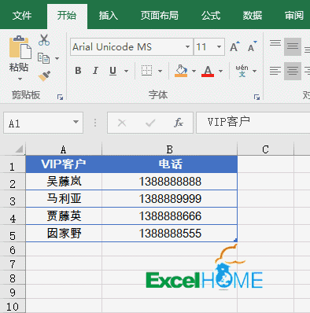Click the formula bar options dots handle
The height and width of the screenshot is (313, 310).
coord(95,123)
